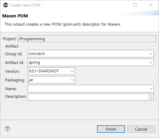Click the Create new POM title text
The width and height of the screenshot is (159, 138).
(x=25, y=5)
